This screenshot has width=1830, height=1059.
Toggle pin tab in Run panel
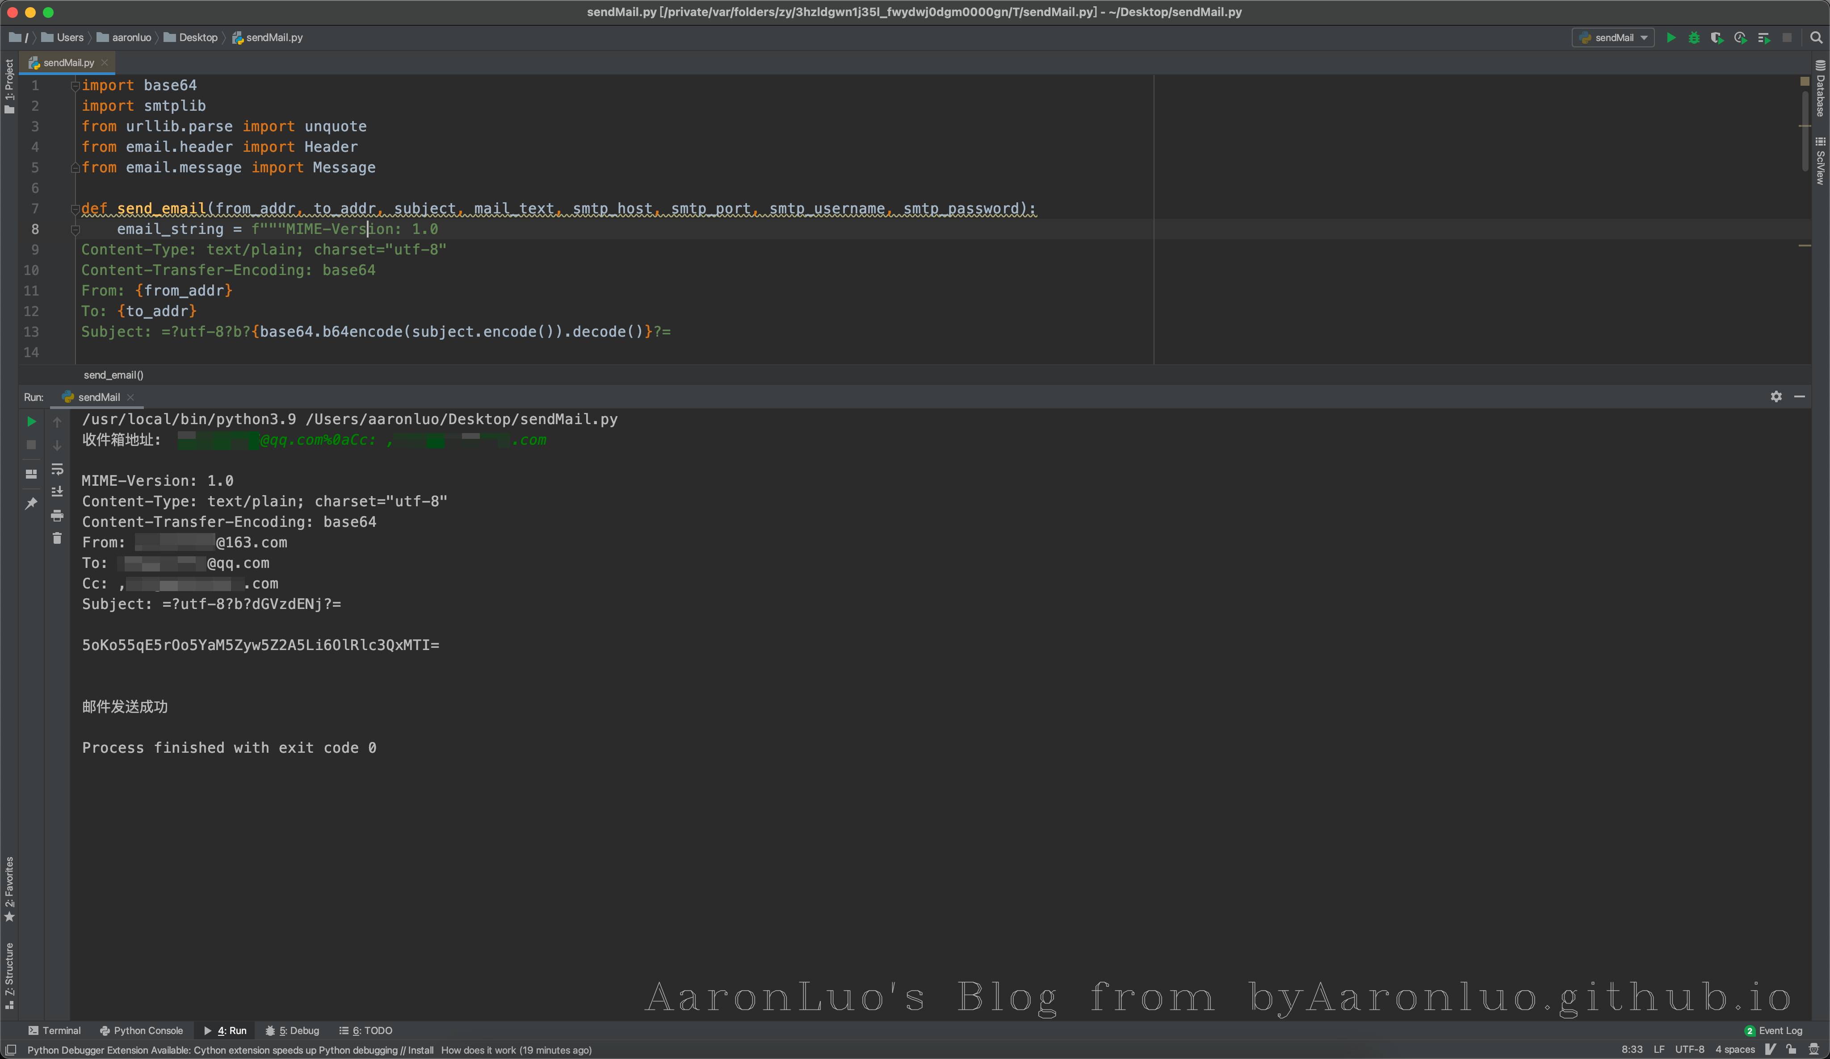[x=31, y=503]
